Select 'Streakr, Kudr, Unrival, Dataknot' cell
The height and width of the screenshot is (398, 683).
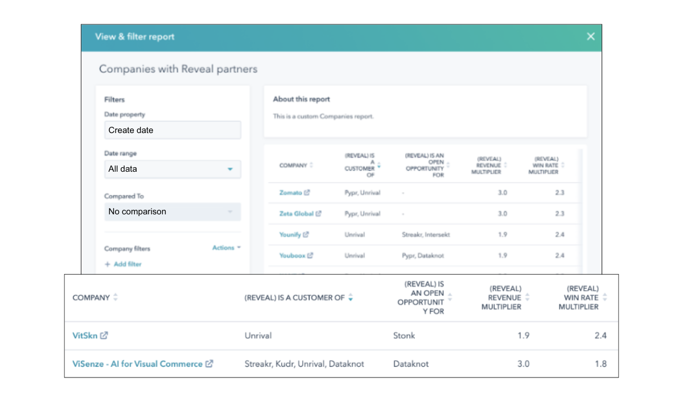pyautogui.click(x=304, y=364)
